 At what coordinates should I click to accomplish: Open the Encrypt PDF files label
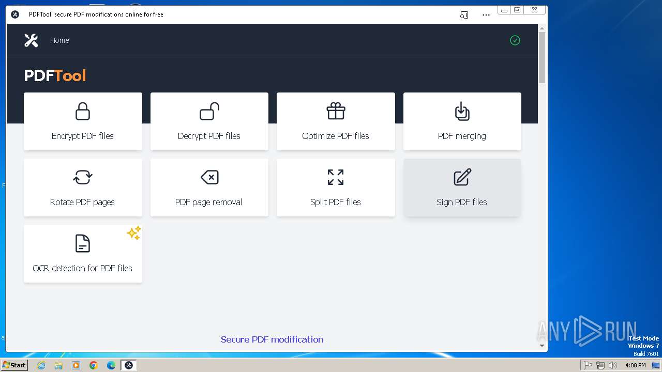(x=83, y=136)
